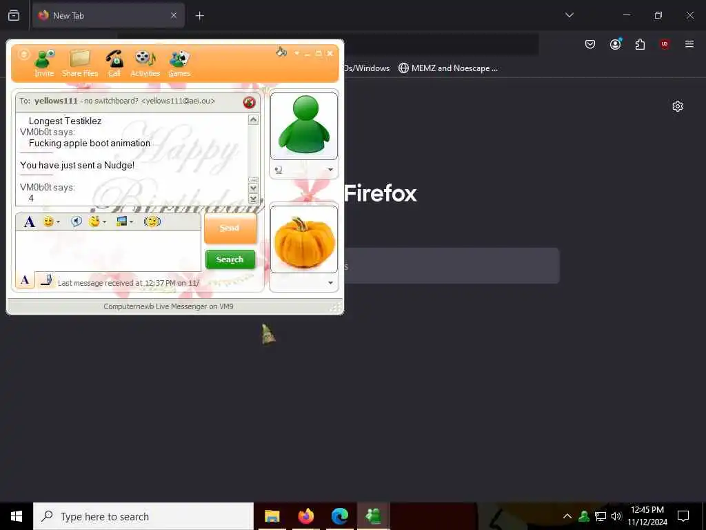Image resolution: width=706 pixels, height=530 pixels.
Task: Switch to Firefox in the taskbar
Action: (x=305, y=516)
